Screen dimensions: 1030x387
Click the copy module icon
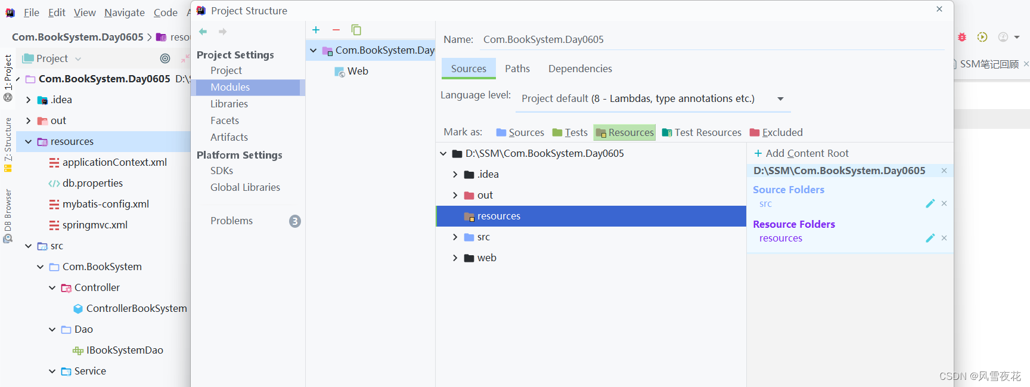pyautogui.click(x=356, y=30)
